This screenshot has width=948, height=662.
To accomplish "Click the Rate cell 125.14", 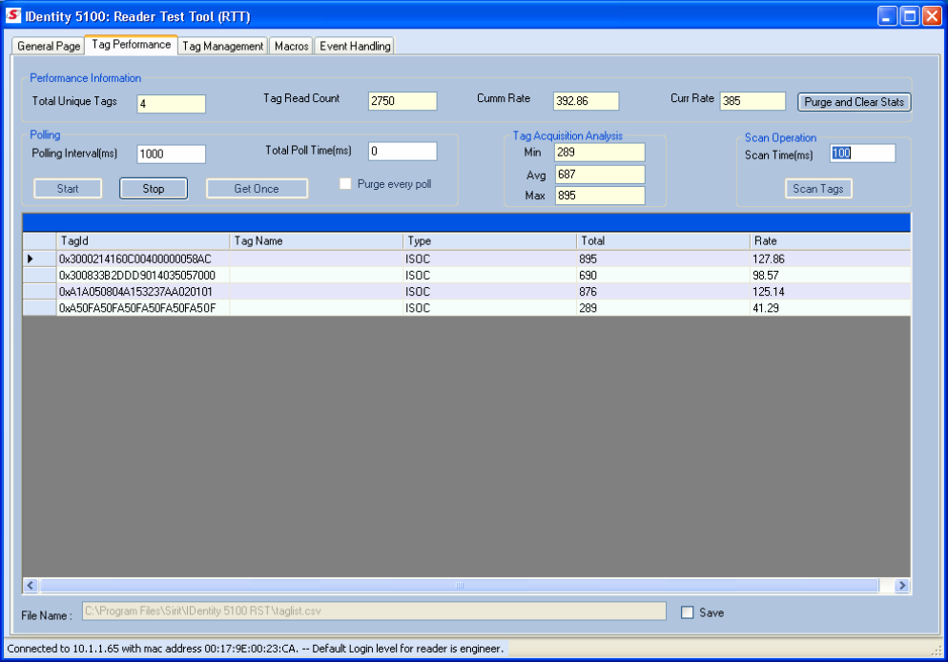I will (x=830, y=291).
